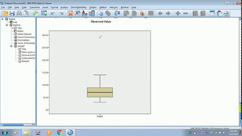Click the Export output toolbar icon
The height and width of the screenshot is (136, 242).
click(x=35, y=13)
